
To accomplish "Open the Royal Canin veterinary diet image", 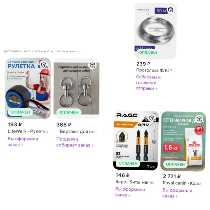I will click(x=183, y=141).
